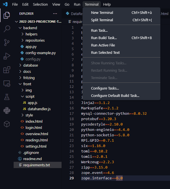Collapse the backend folder
170x189 pixels.
coord(20,28)
